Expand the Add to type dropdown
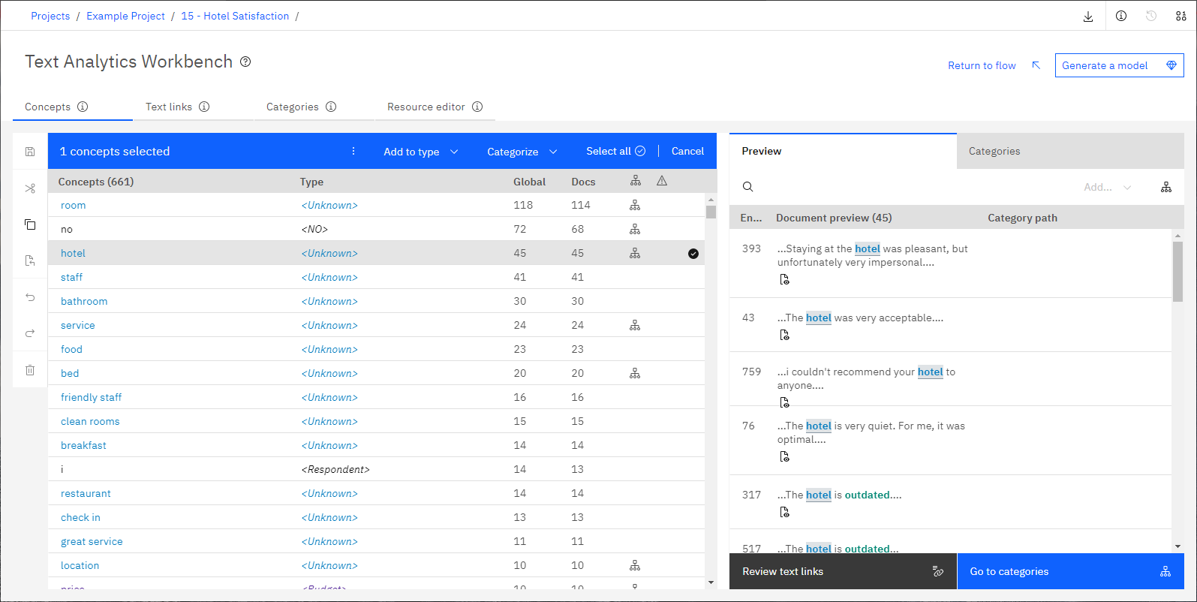Screen dimensions: 1197x602 coord(421,152)
